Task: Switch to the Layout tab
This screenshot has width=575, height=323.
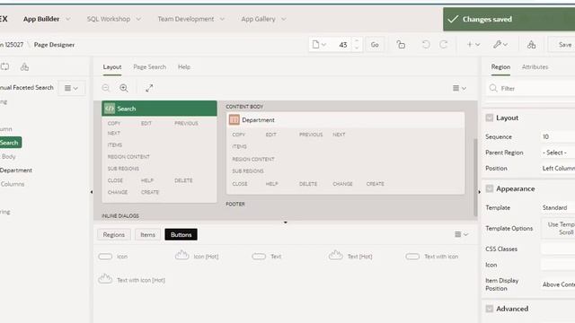Action: (111, 67)
